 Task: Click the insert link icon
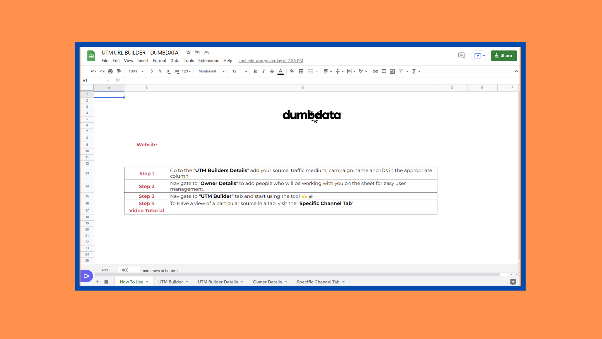click(375, 71)
